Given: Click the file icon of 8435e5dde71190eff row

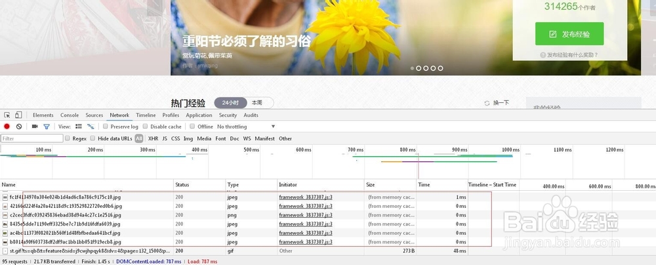Looking at the screenshot, I should click(x=5, y=224).
